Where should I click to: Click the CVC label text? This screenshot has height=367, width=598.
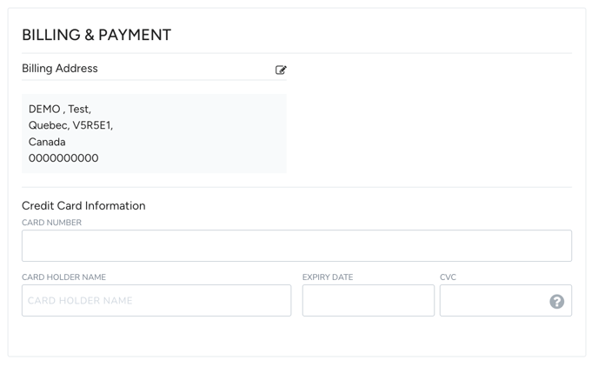point(448,277)
